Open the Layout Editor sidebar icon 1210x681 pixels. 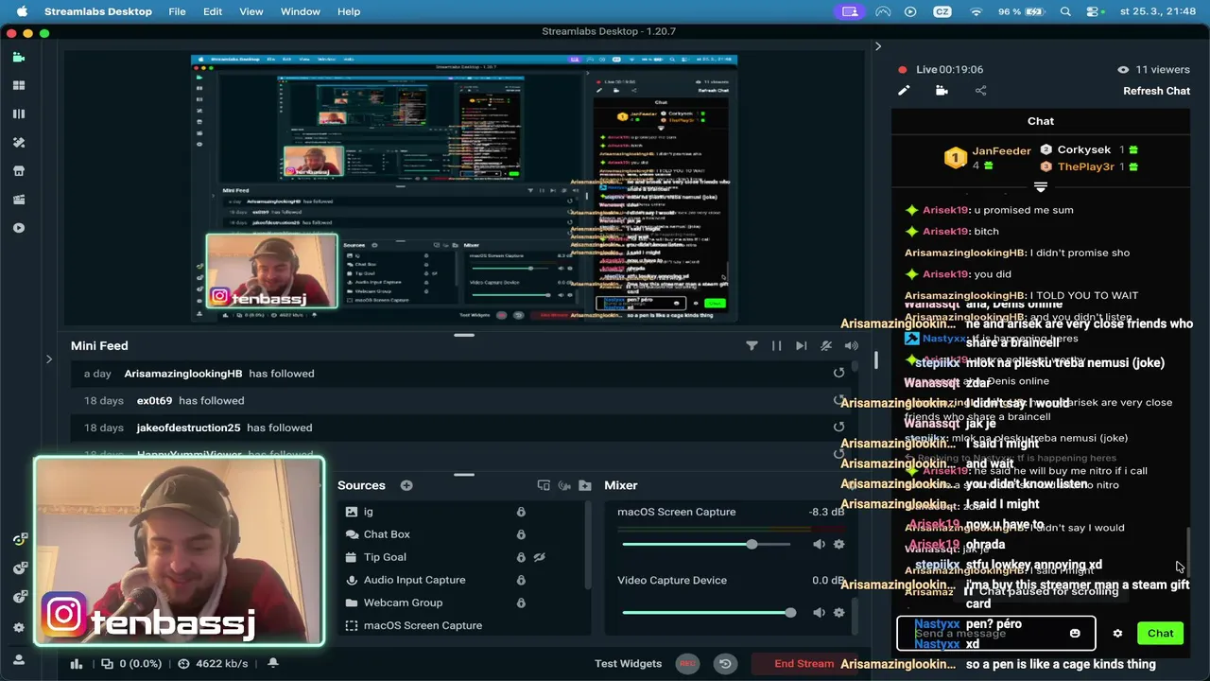point(19,113)
